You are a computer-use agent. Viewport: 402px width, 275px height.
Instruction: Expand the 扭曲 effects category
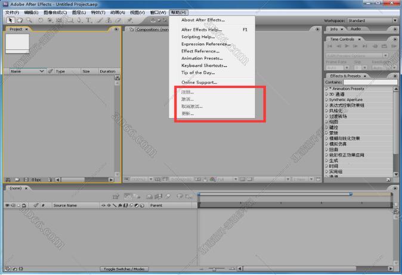point(327,149)
